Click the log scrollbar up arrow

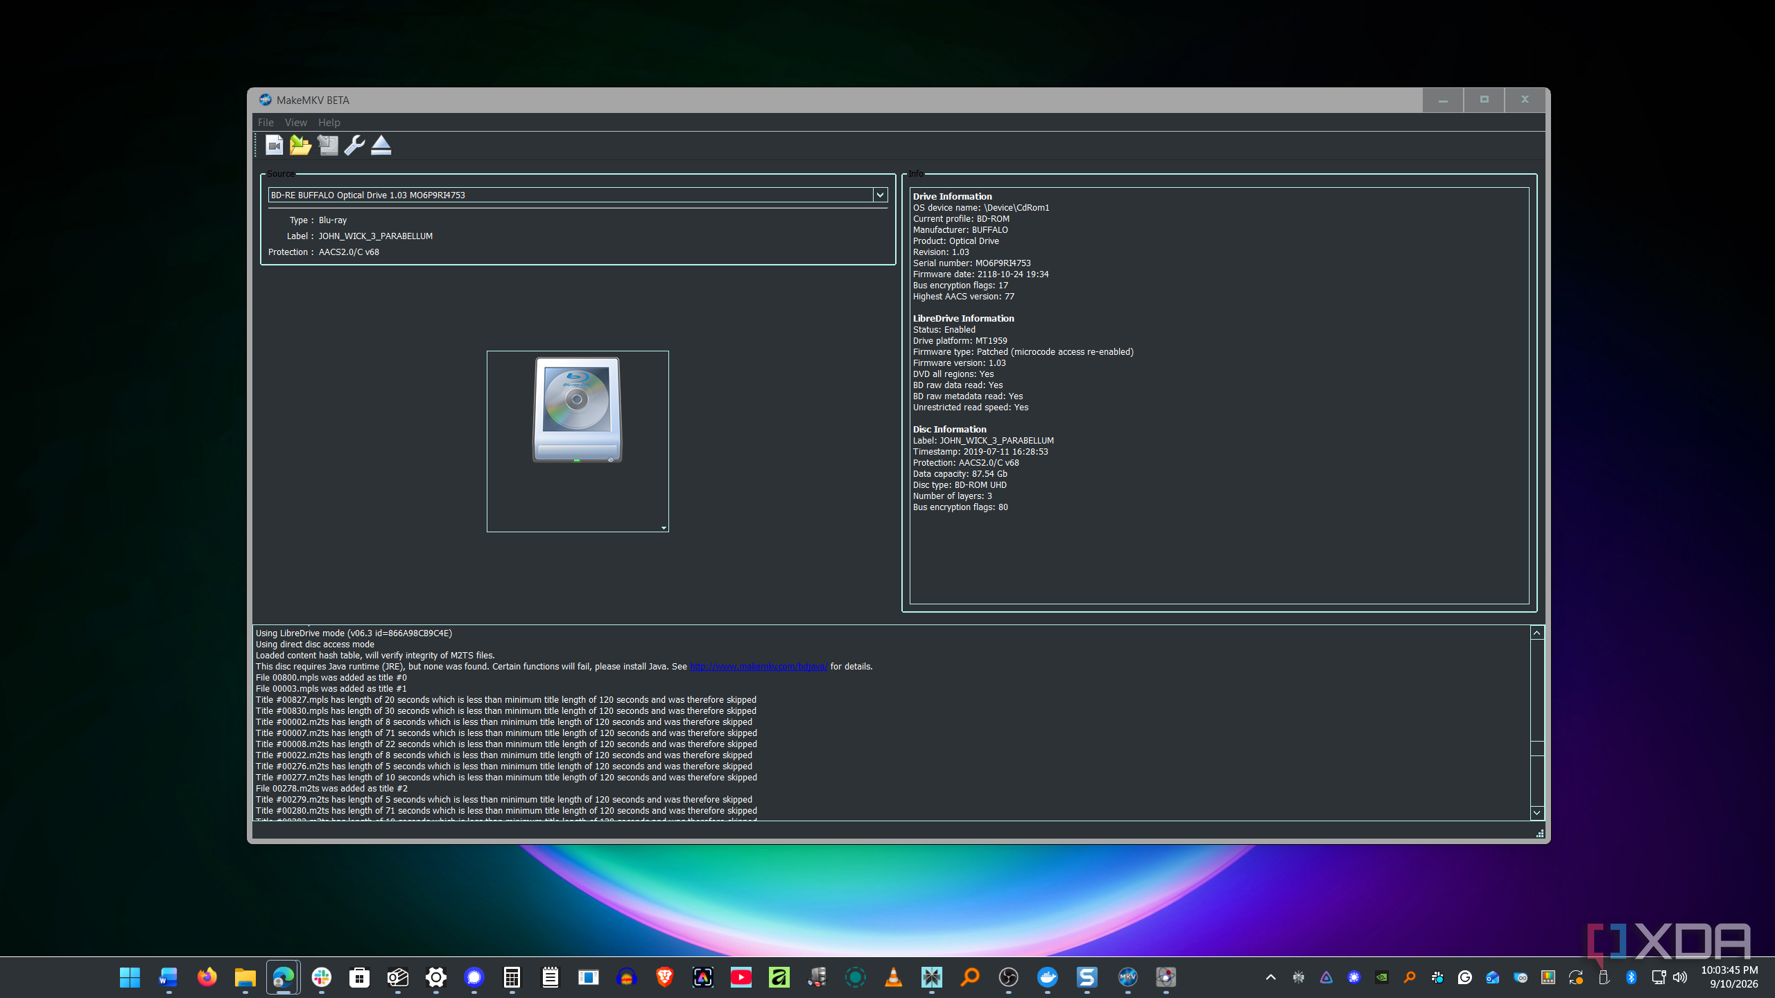click(x=1536, y=633)
